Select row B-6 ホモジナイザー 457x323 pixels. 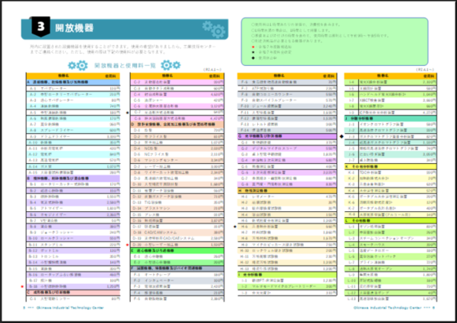point(73,215)
